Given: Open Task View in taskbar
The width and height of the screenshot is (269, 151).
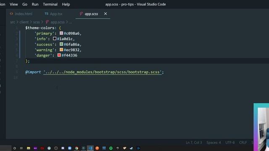Looking at the screenshot, I should click(x=21, y=148).
